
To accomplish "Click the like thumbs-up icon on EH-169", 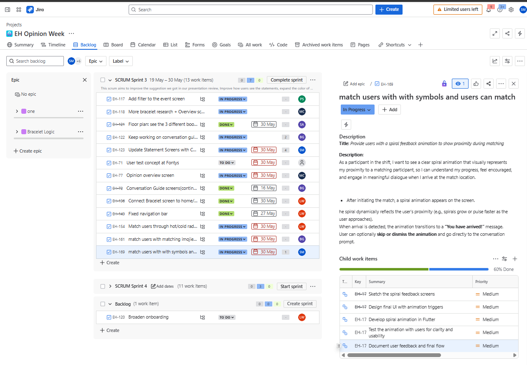I will 476,84.
